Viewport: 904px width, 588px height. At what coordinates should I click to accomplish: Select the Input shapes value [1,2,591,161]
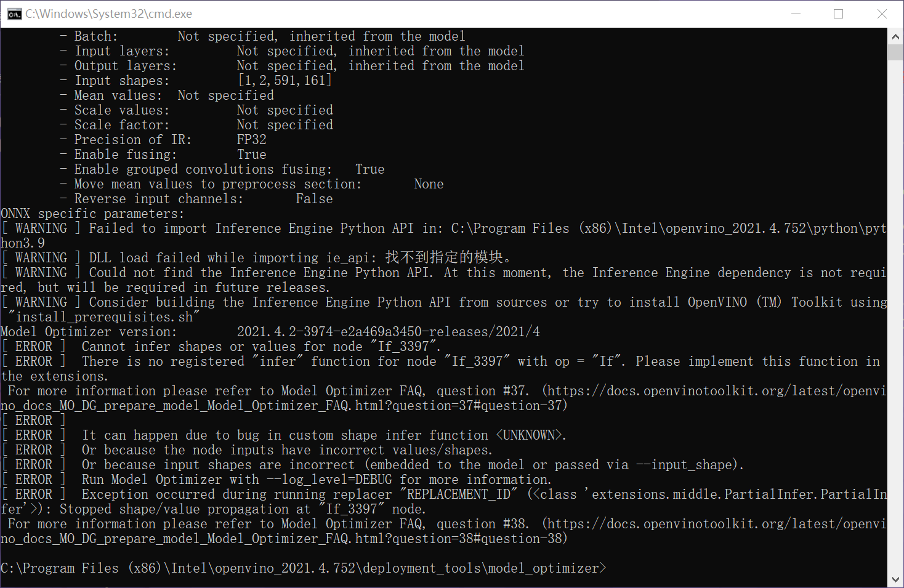(284, 80)
